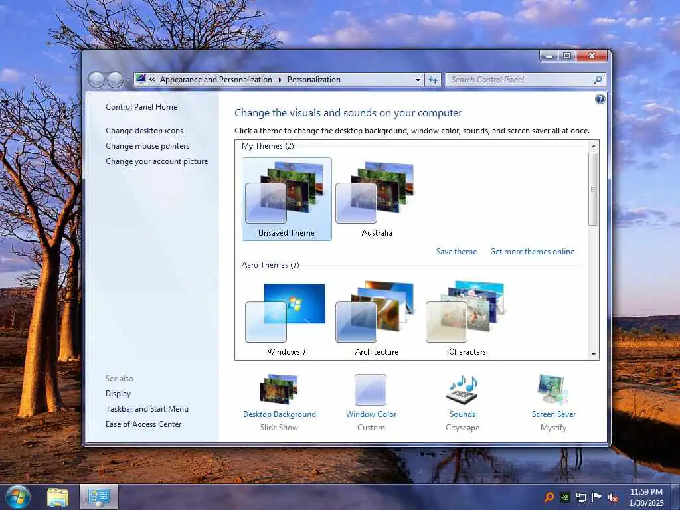
Task: Expand the breadcrumb arrow before Personalization
Action: tap(280, 80)
